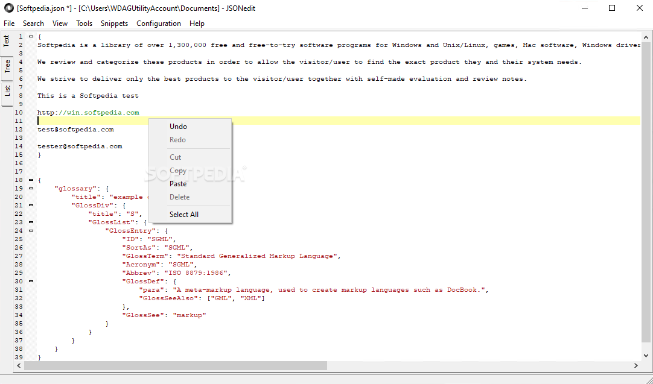Maximize the JSONedit window
This screenshot has width=653, height=384.
612,8
